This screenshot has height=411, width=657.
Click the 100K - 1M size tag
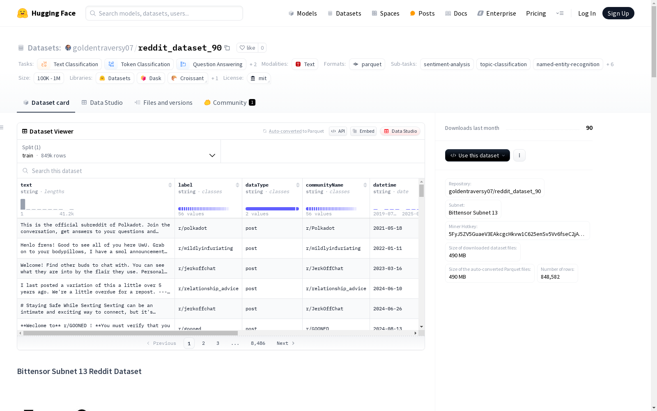coord(49,78)
